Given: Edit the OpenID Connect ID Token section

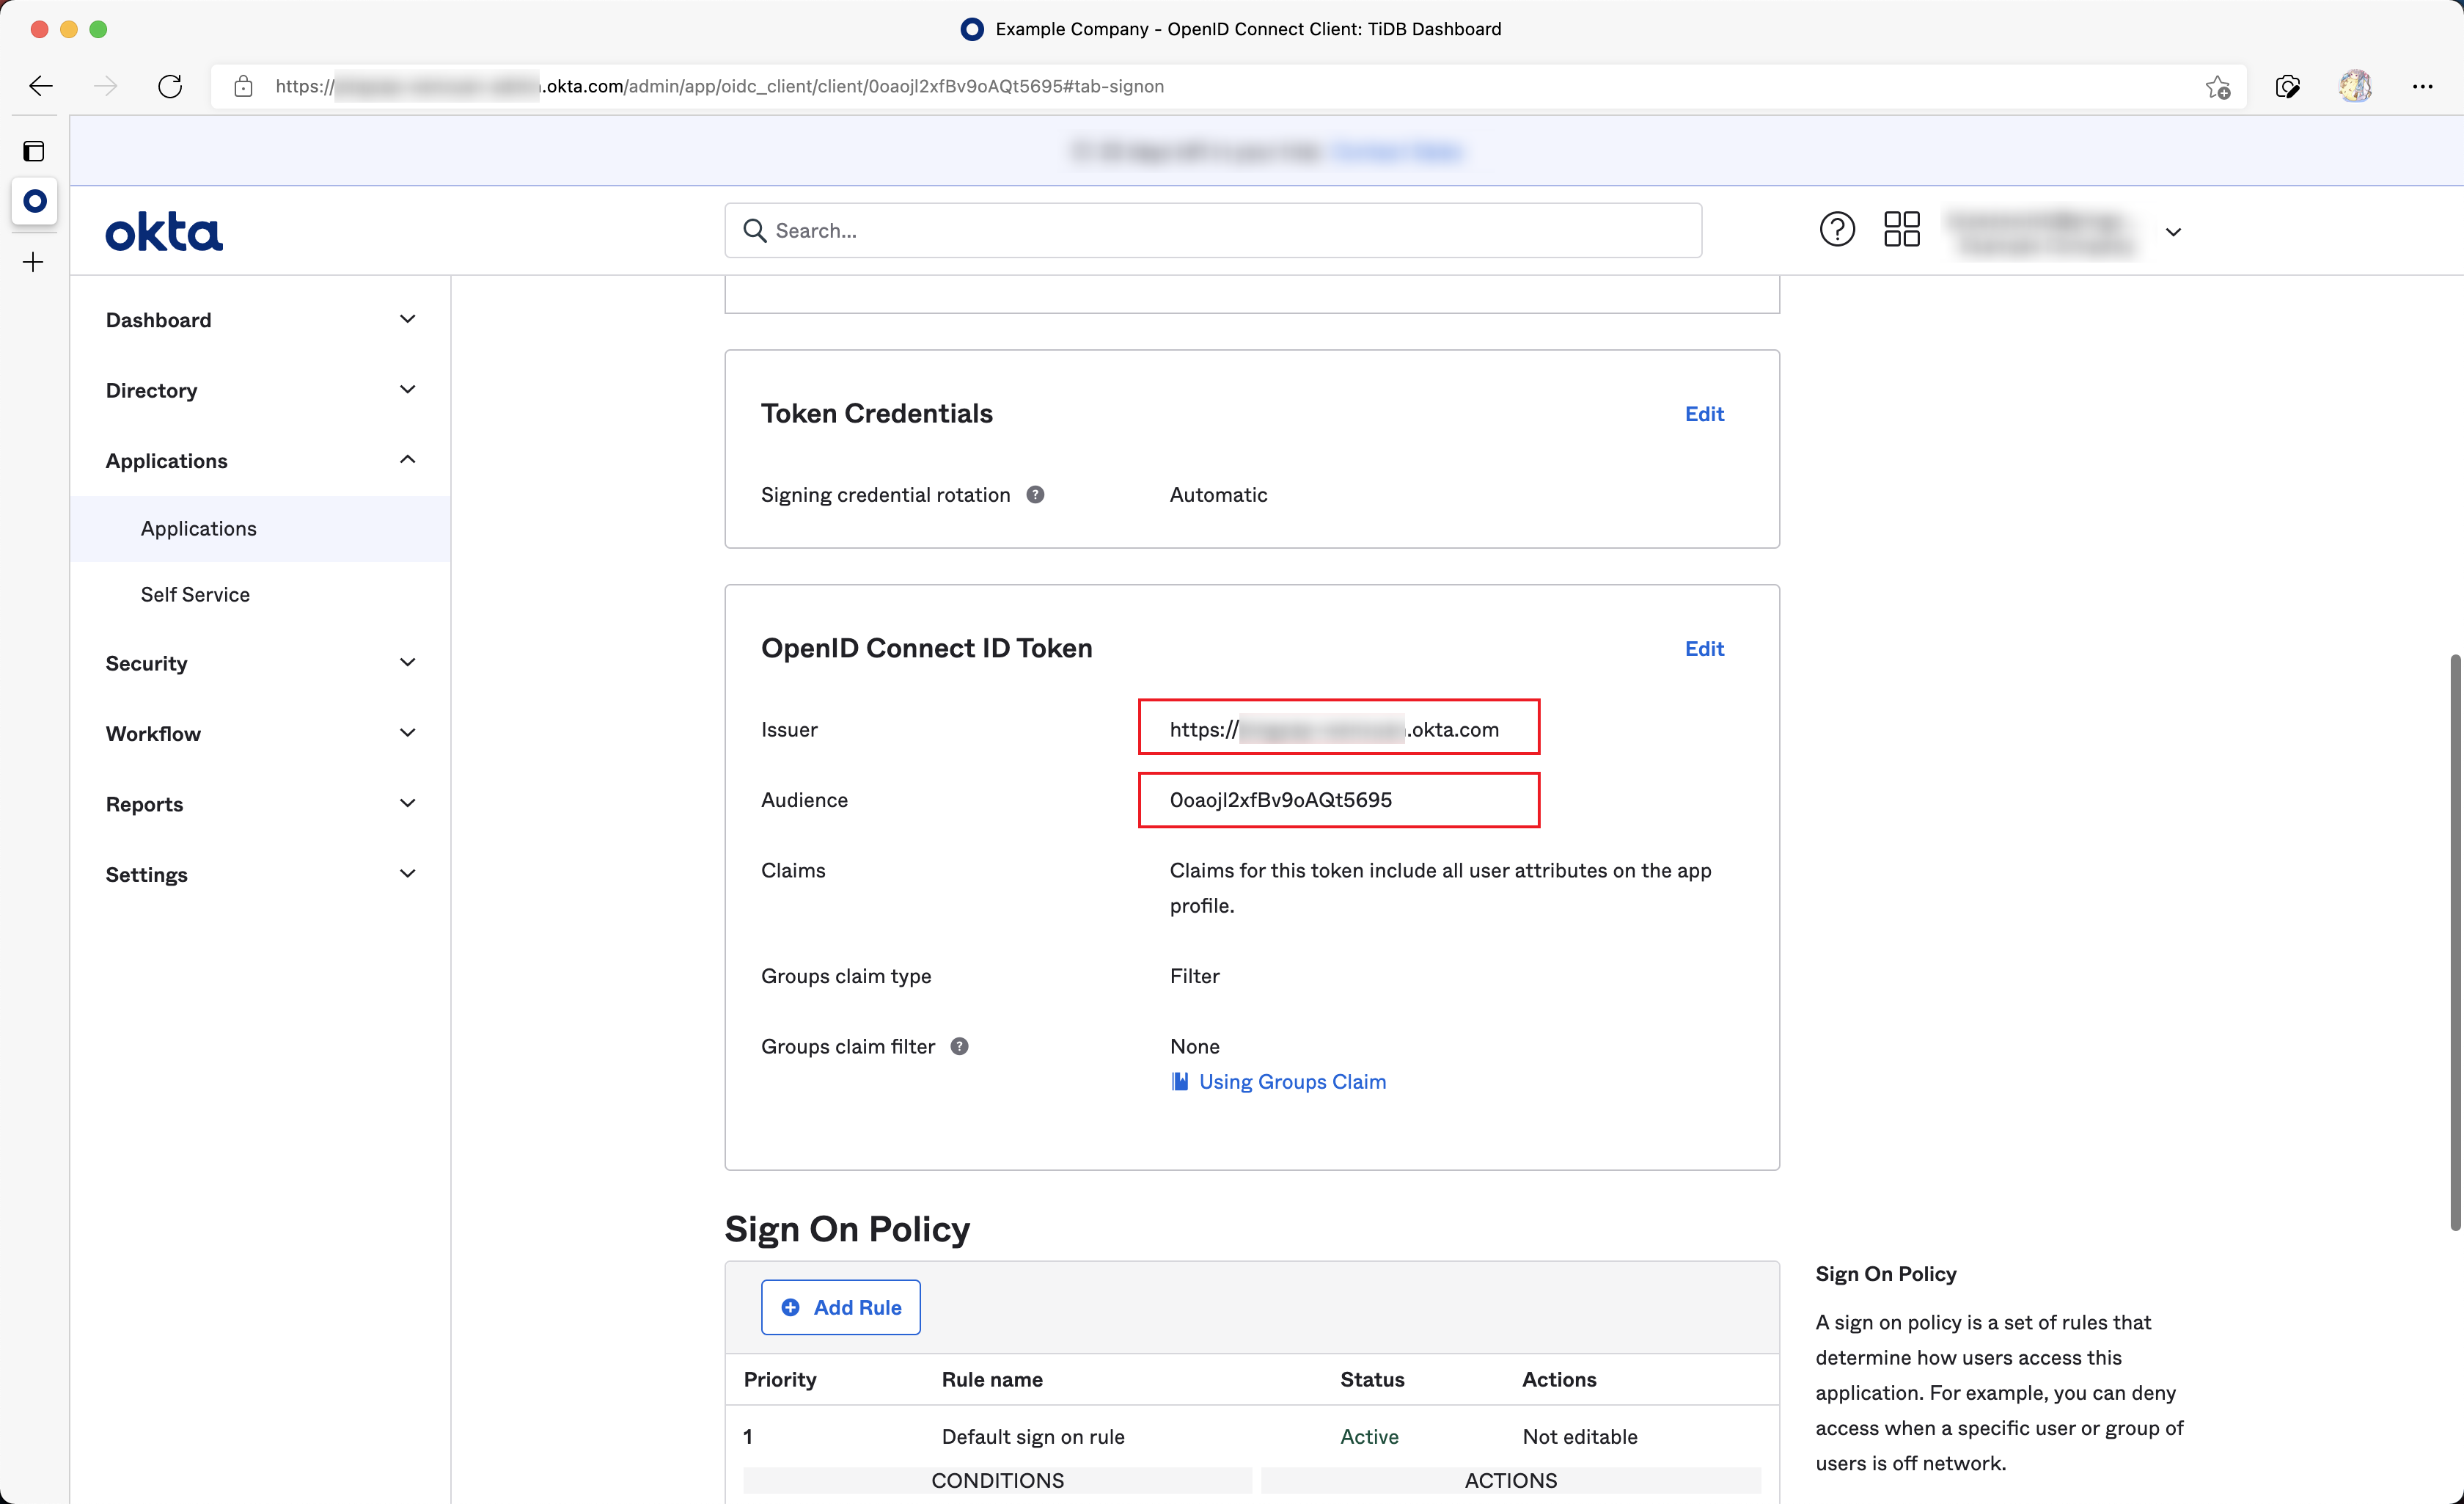Looking at the screenshot, I should (1704, 649).
